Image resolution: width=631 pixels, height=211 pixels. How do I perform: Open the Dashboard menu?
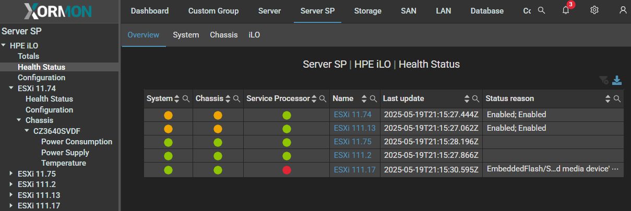(x=150, y=10)
